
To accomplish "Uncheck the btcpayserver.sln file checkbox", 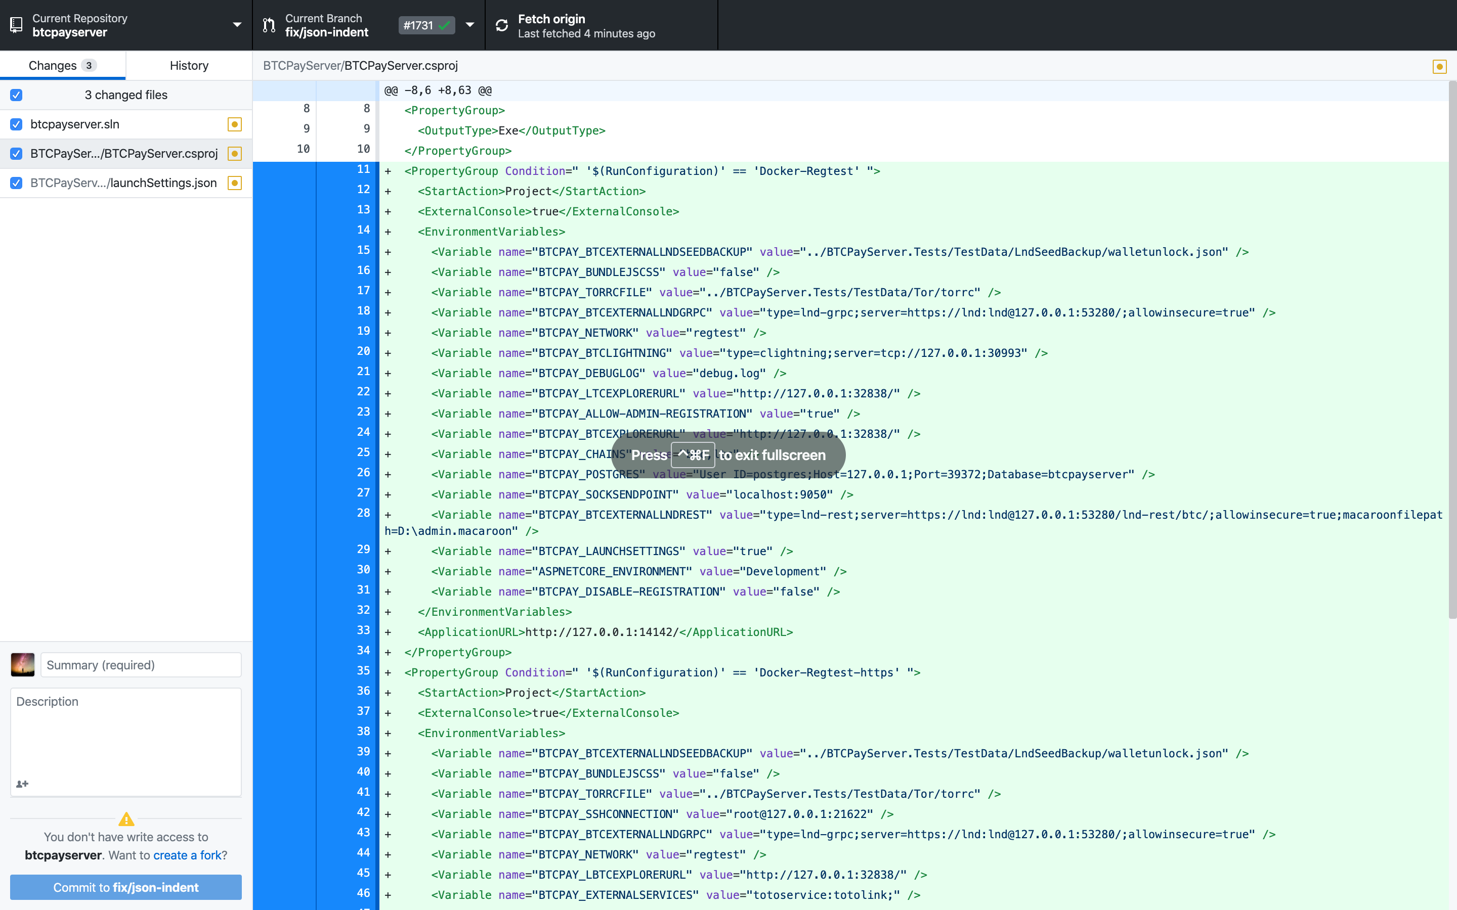I will tap(16, 124).
